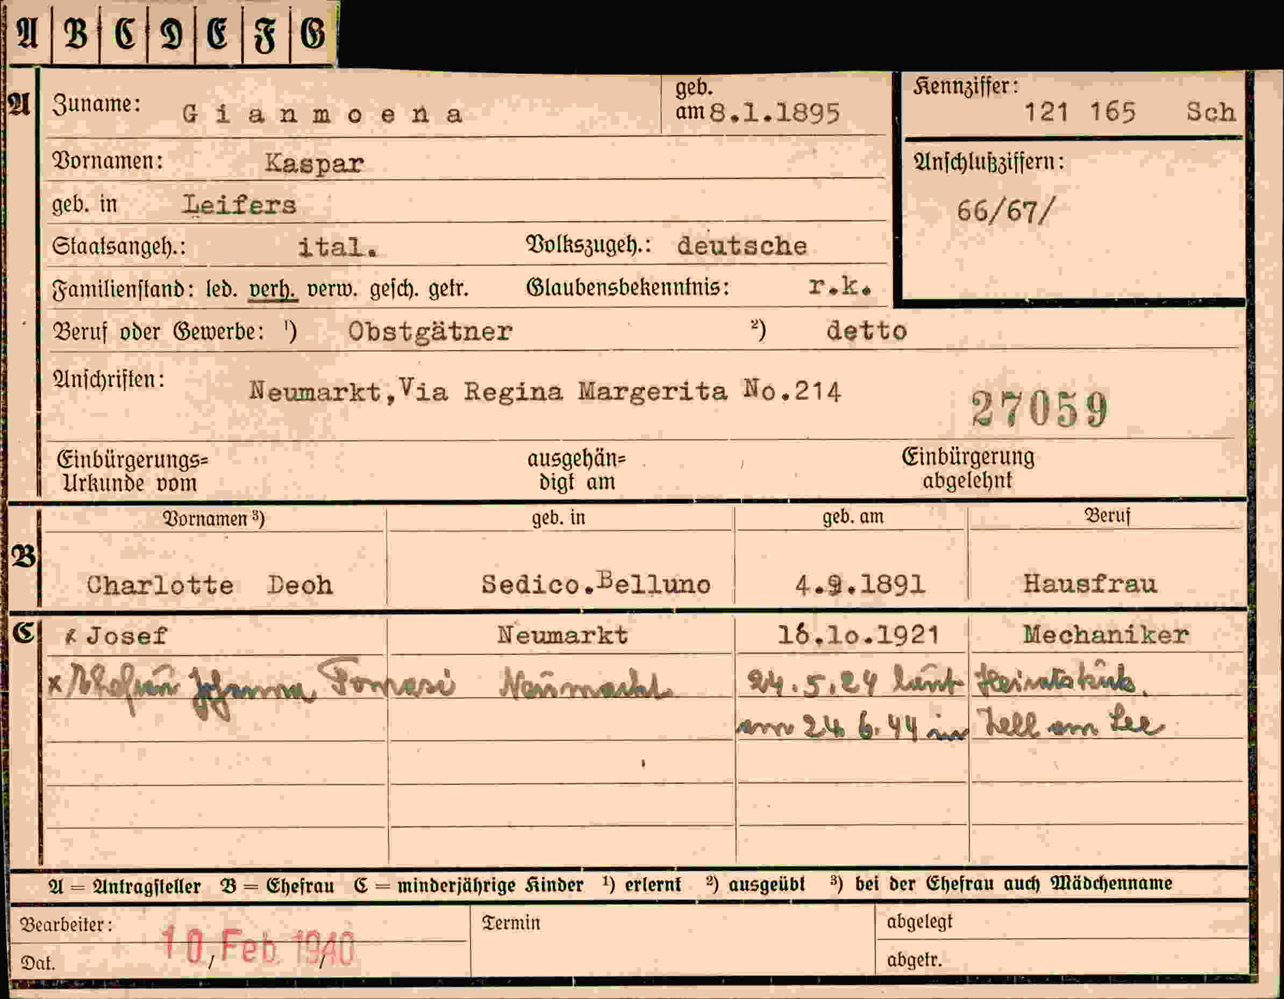Select index tab letter D

point(171,33)
